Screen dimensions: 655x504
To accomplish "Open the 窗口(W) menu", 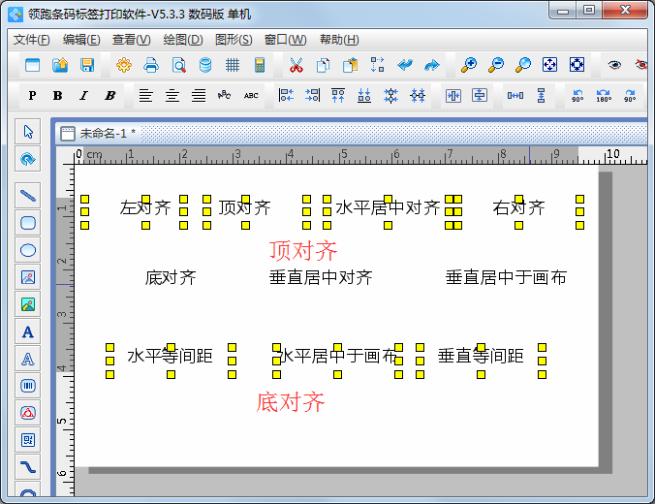I will pos(285,40).
